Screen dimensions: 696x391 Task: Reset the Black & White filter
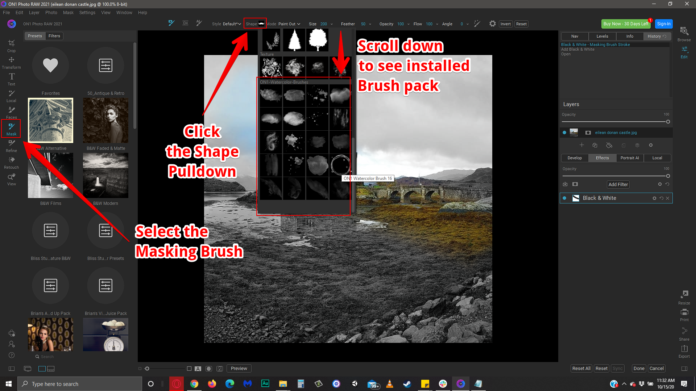pos(661,198)
